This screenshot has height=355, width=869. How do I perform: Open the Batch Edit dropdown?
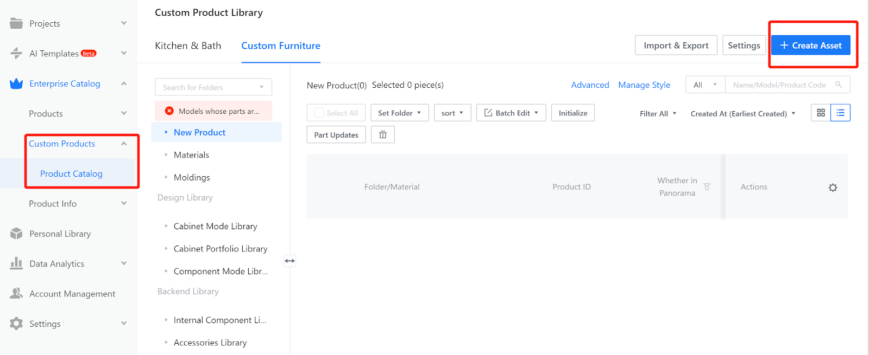pos(511,113)
